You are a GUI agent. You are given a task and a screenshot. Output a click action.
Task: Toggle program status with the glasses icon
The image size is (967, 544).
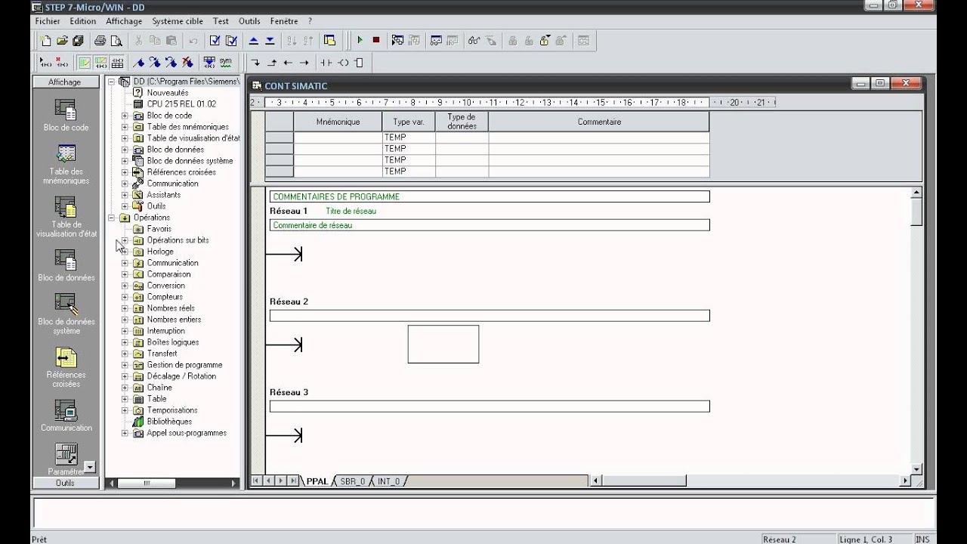pyautogui.click(x=474, y=41)
